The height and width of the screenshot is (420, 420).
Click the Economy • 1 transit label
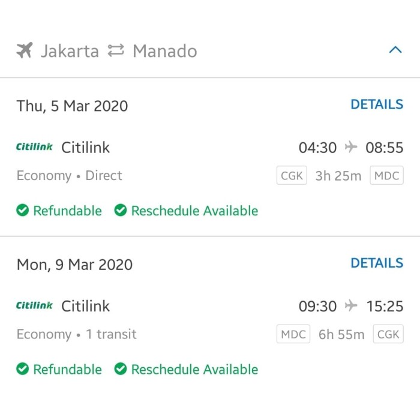point(76,334)
